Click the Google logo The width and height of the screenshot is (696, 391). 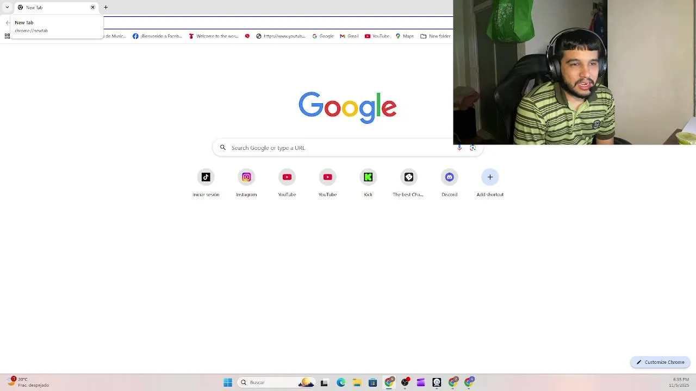(x=347, y=107)
